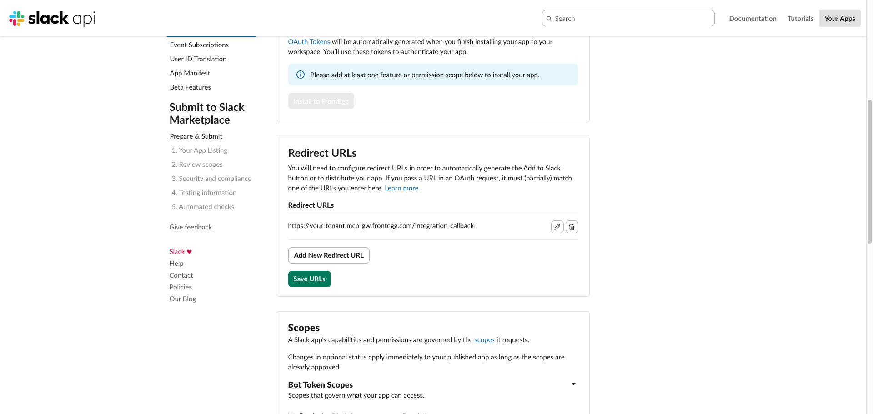Focus the Search input field
Image resolution: width=873 pixels, height=414 pixels.
pos(628,18)
